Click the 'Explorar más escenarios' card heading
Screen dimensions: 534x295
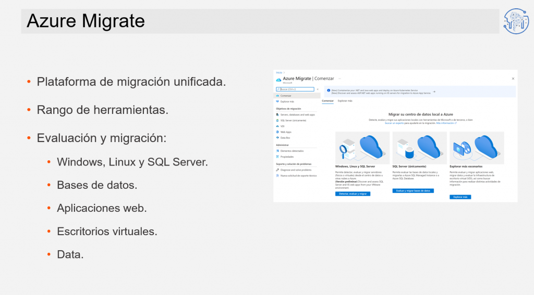click(x=466, y=166)
